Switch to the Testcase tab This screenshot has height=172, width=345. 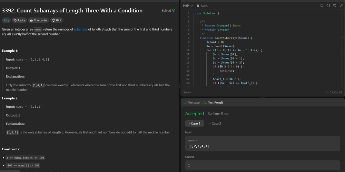pyautogui.click(x=191, y=103)
